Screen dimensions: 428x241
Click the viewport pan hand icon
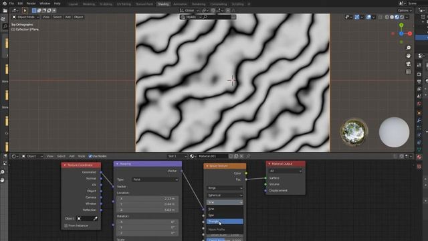coord(409,56)
